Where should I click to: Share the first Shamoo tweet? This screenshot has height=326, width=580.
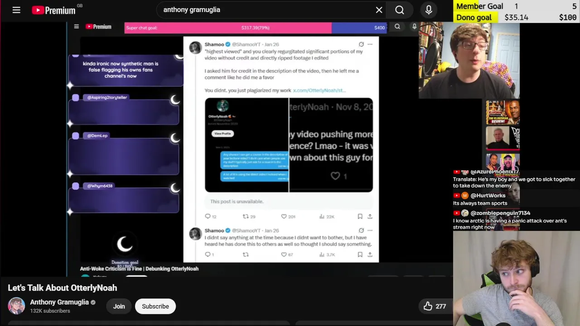370,216
